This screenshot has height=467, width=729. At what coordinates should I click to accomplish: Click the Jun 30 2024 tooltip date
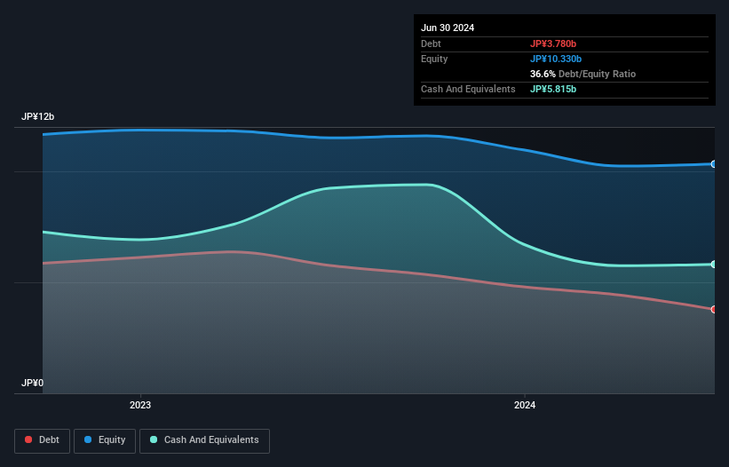pos(448,28)
